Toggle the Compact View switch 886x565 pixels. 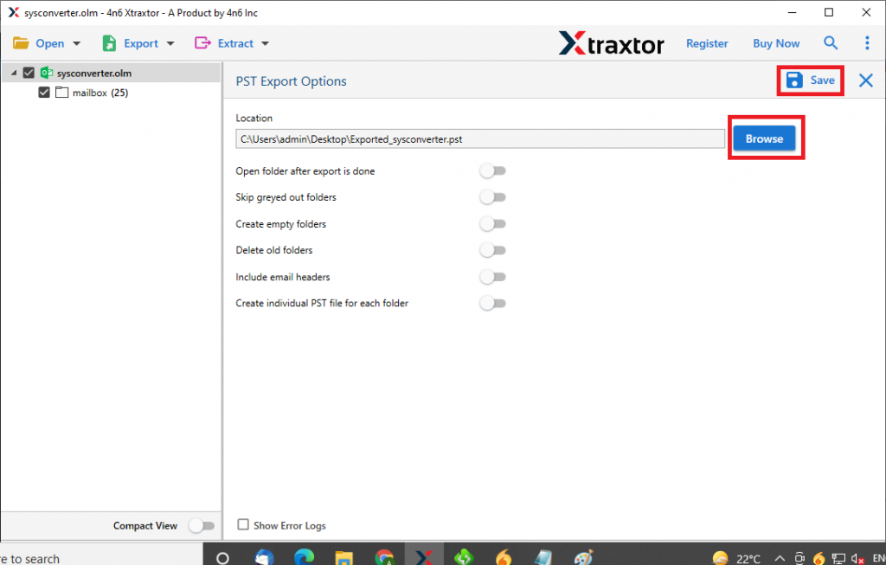coord(202,526)
